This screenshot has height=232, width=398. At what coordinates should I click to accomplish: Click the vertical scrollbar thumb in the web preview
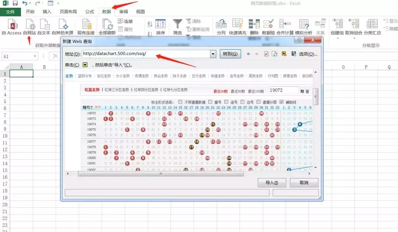coord(315,97)
